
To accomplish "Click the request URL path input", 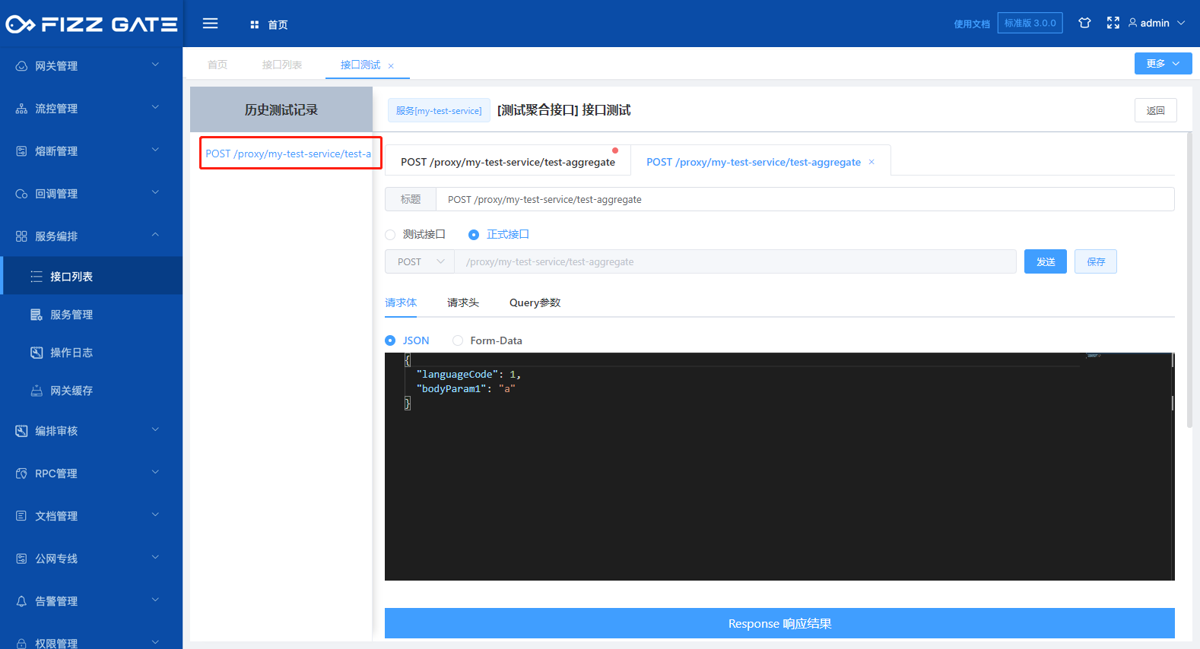I will [x=735, y=261].
